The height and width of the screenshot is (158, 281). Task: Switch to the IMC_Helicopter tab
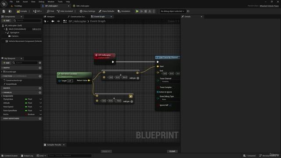(x=83, y=6)
